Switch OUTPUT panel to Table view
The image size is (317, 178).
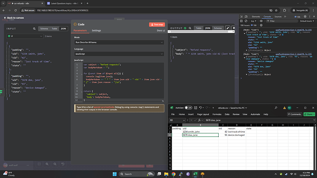(x=198, y=28)
